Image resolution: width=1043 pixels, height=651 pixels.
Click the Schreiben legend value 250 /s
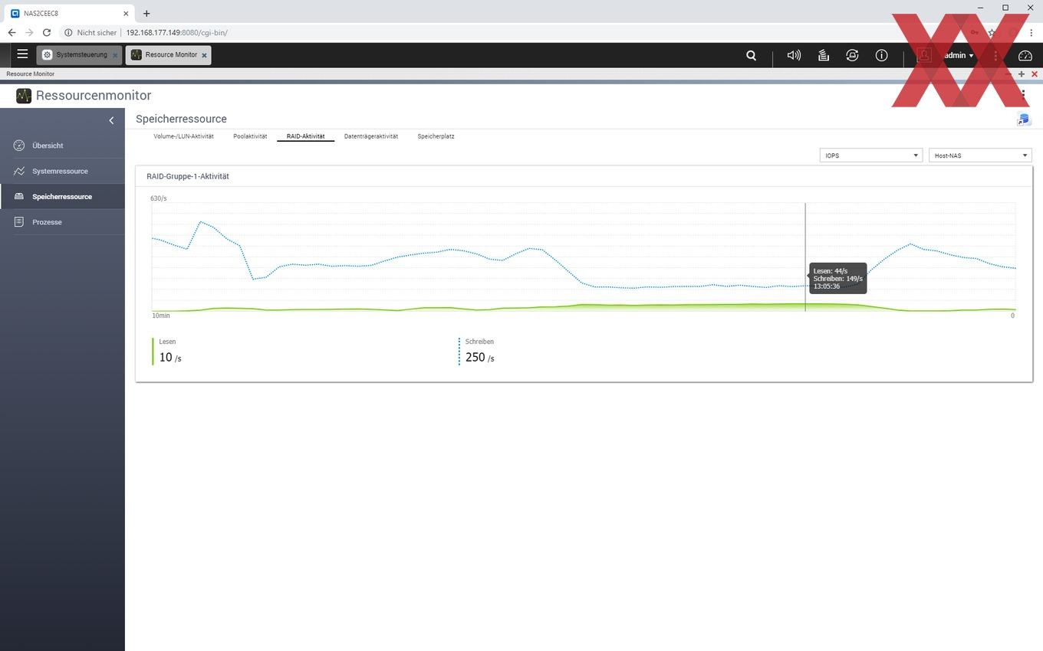[x=479, y=358]
